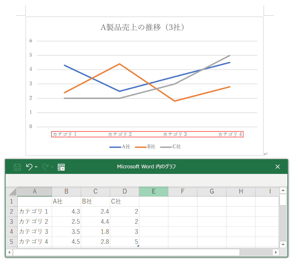Screen dimensions: 293x262
Task: Select column E header
Action: tap(154, 192)
